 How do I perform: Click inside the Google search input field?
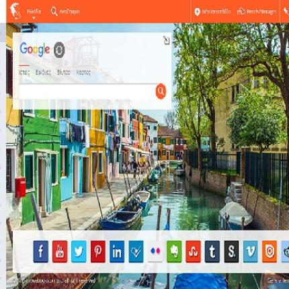coord(87,91)
